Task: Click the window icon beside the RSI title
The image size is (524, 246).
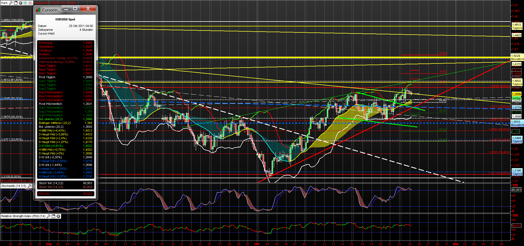Action: tap(53, 216)
